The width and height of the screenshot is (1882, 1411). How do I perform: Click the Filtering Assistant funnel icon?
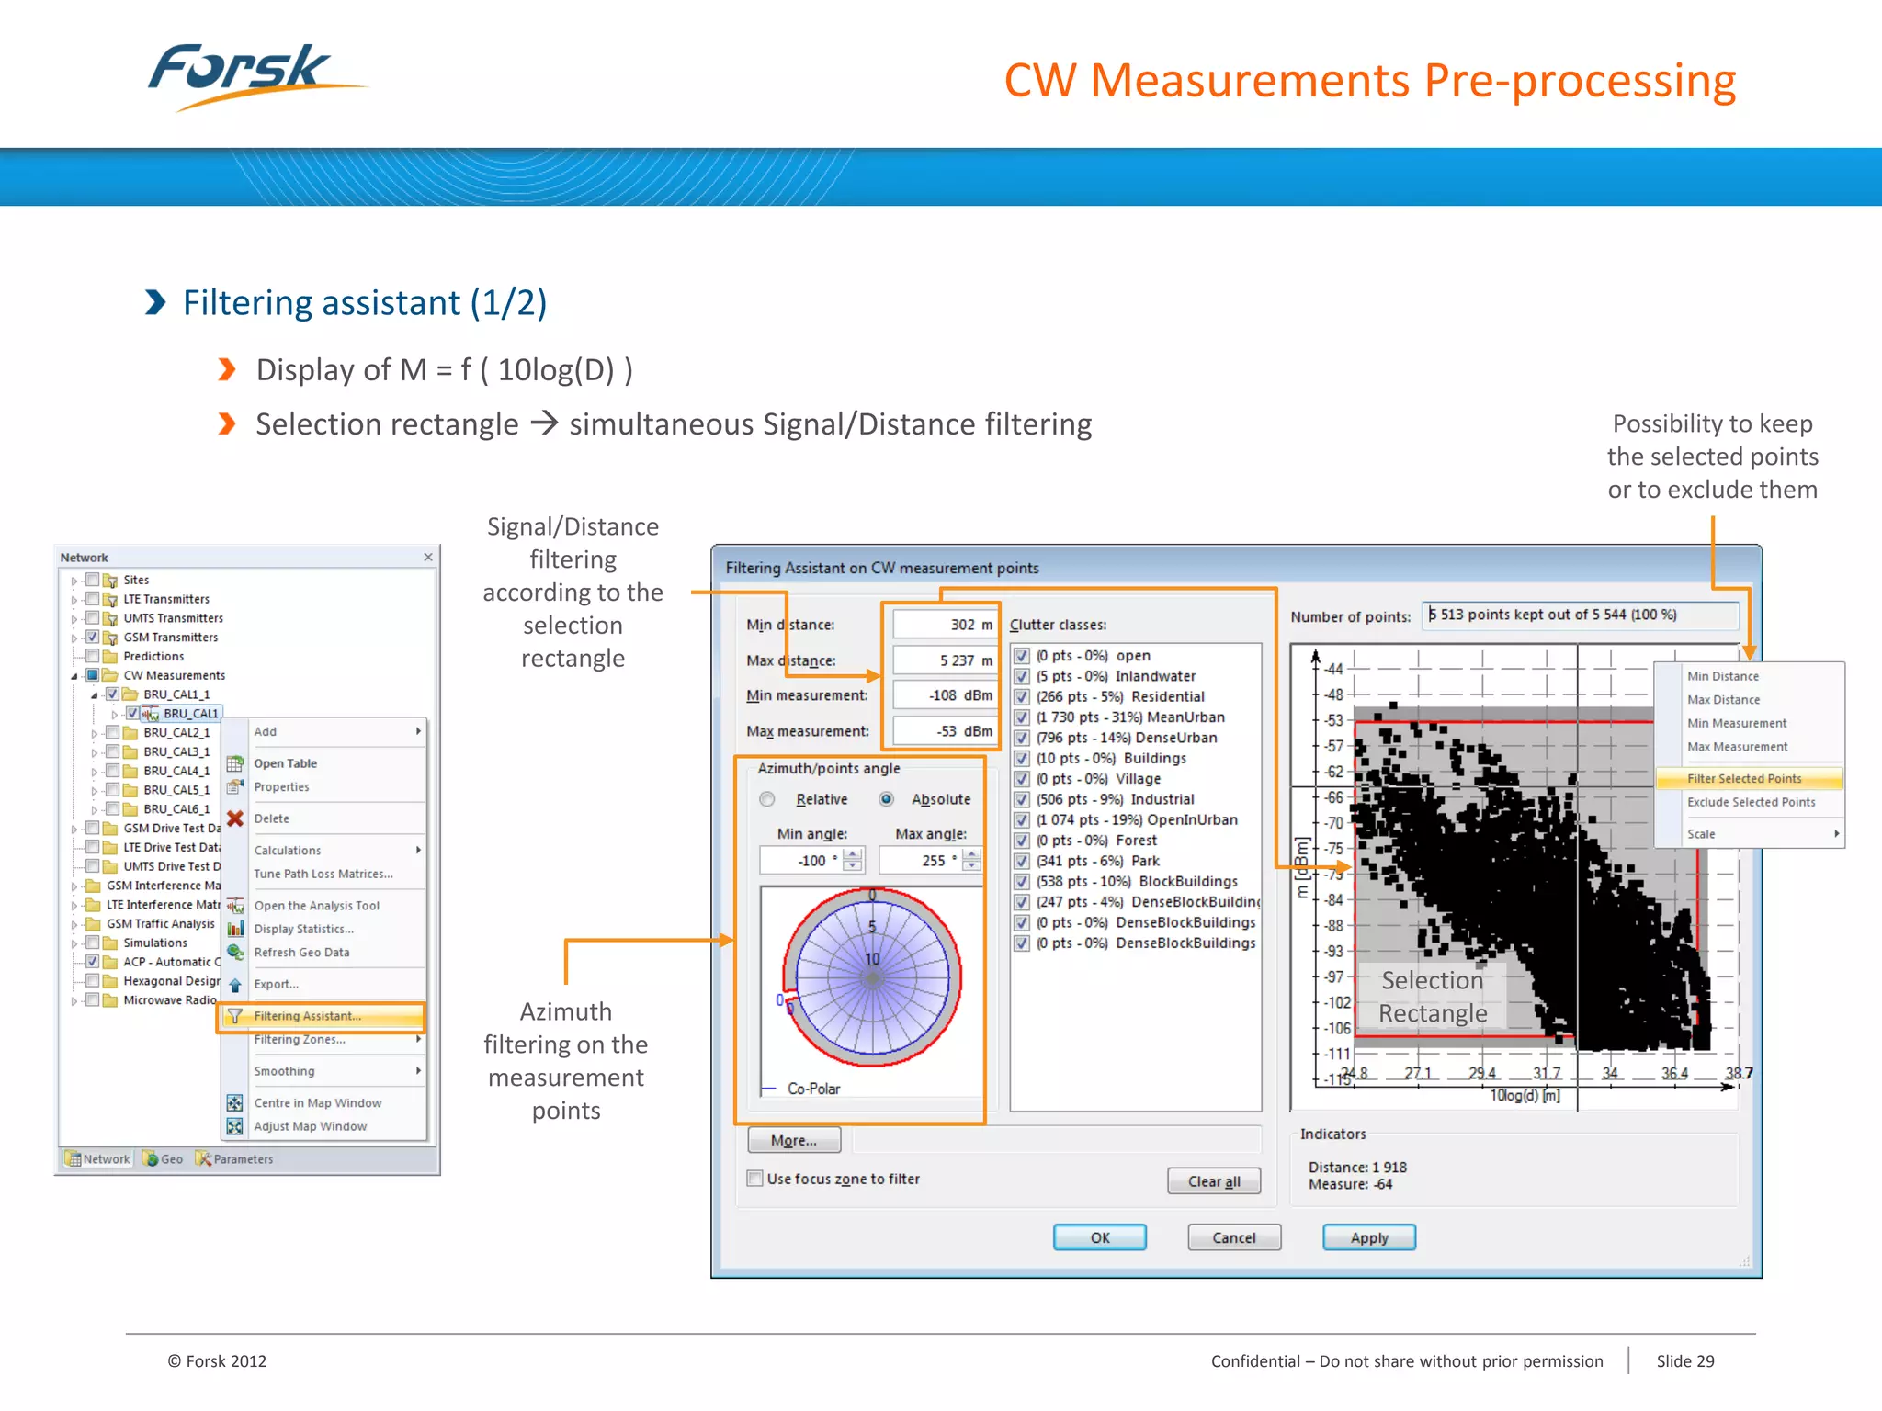pyautogui.click(x=235, y=1016)
